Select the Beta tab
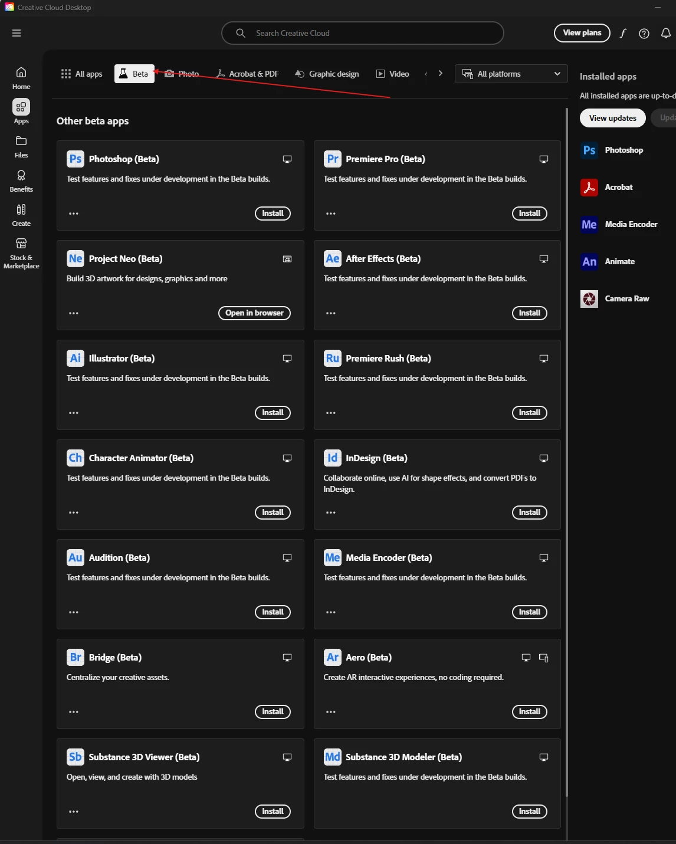Screen dimensions: 676x844 coord(134,74)
